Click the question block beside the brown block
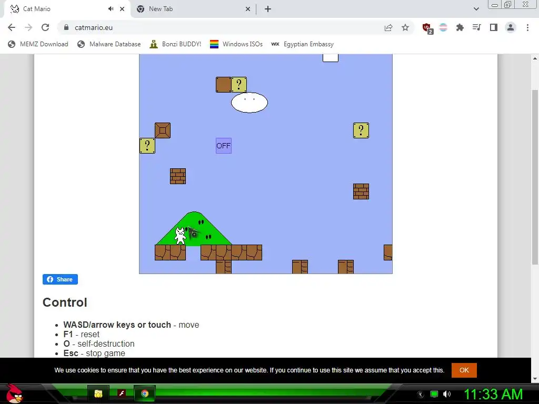539x404 pixels. [x=239, y=85]
